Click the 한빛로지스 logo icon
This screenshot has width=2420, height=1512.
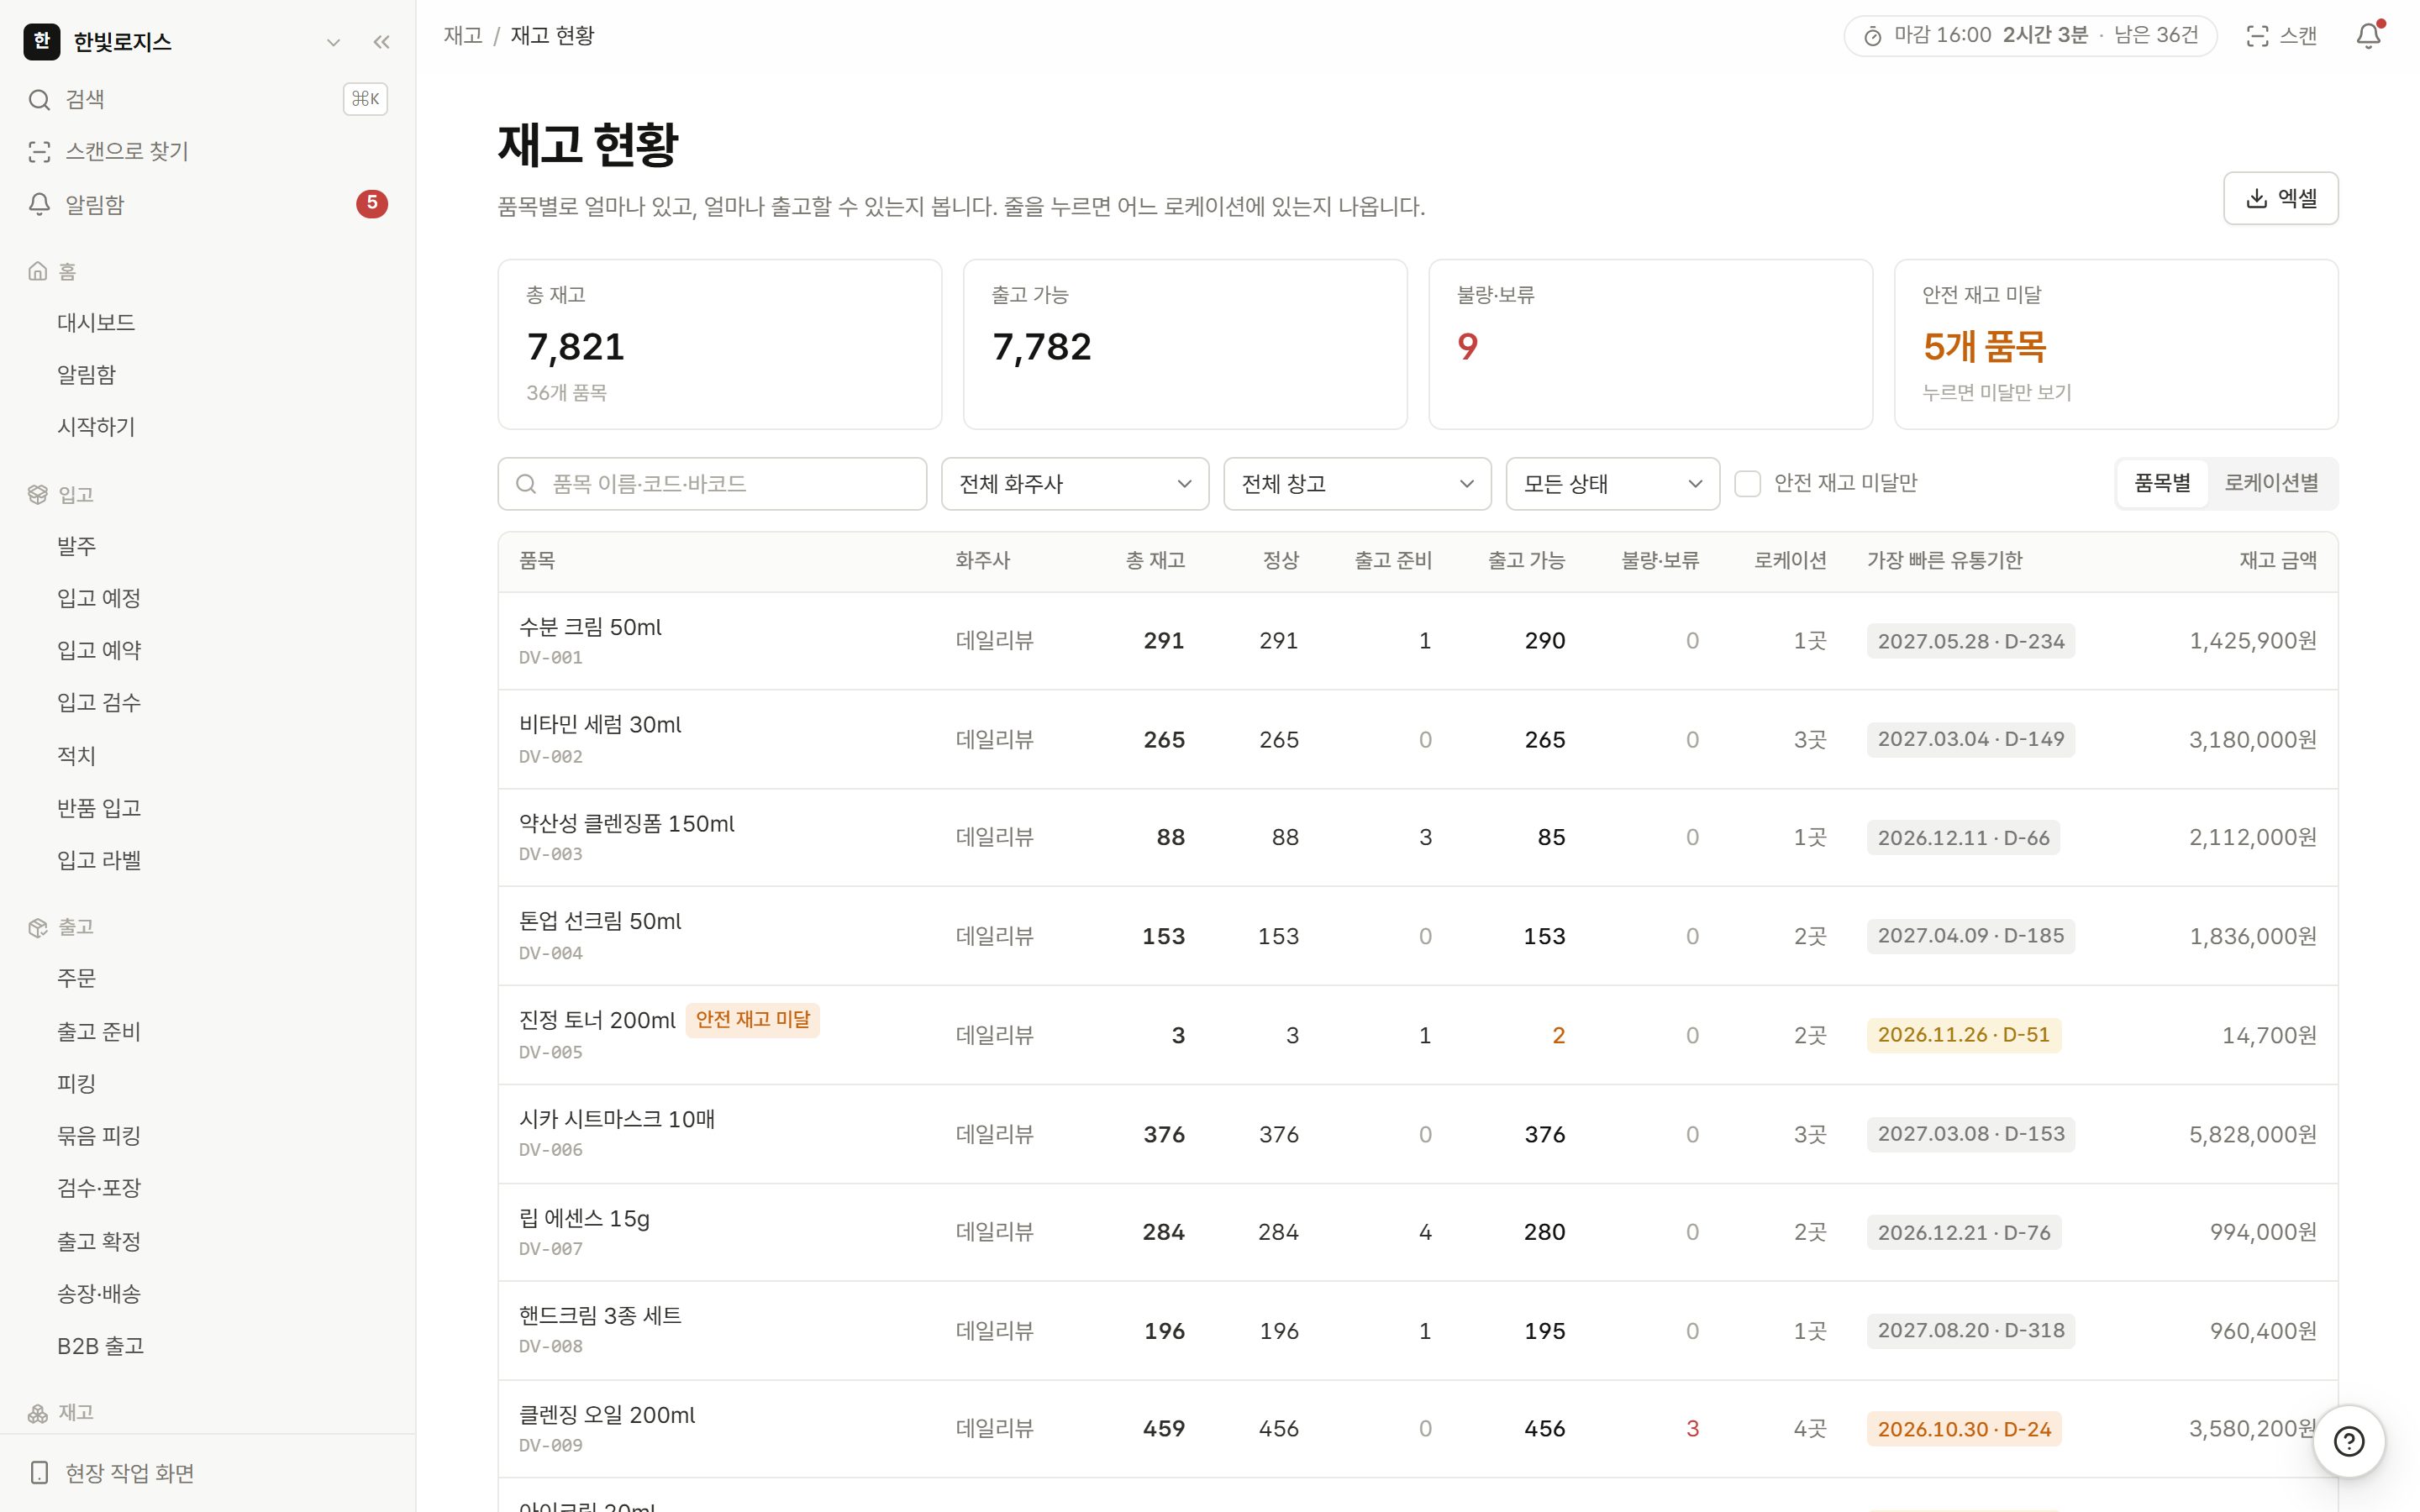(x=41, y=41)
